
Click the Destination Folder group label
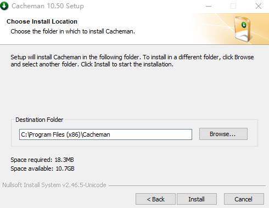[39, 120]
